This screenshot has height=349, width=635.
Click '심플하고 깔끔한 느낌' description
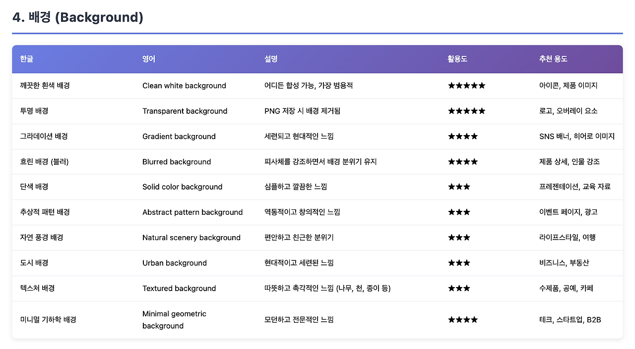(296, 187)
